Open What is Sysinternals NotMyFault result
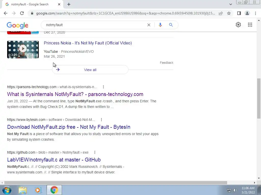Viewport: 261px width, 195px height. pos(75,94)
